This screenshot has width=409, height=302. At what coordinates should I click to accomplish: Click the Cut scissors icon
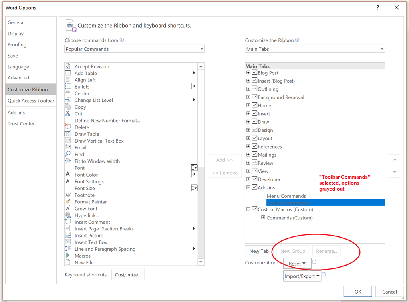68,113
